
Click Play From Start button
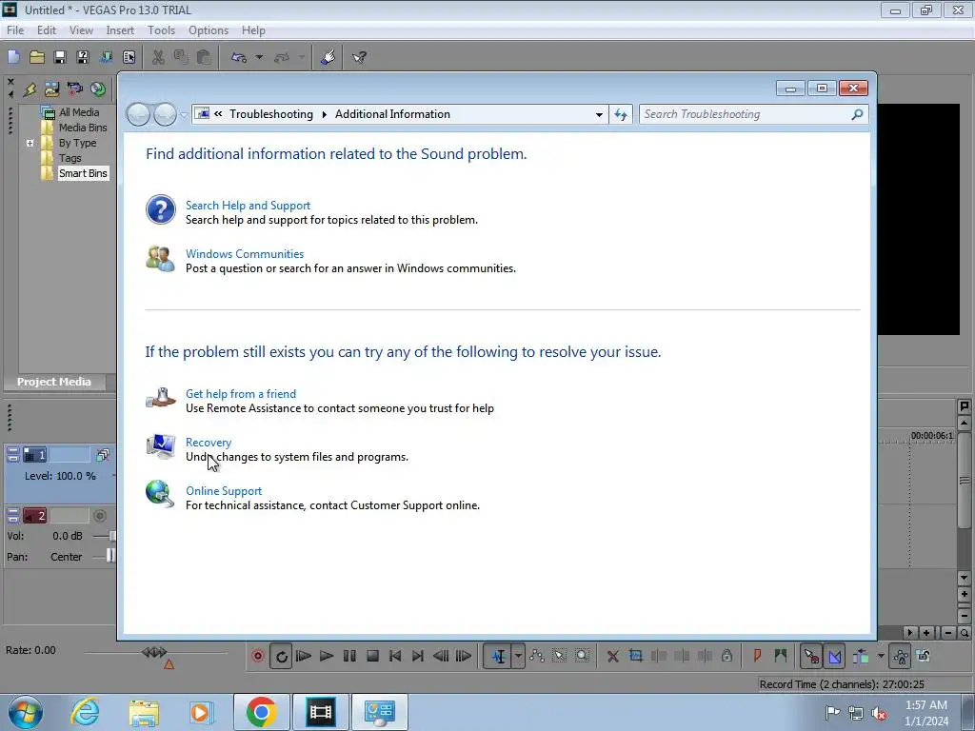304,656
